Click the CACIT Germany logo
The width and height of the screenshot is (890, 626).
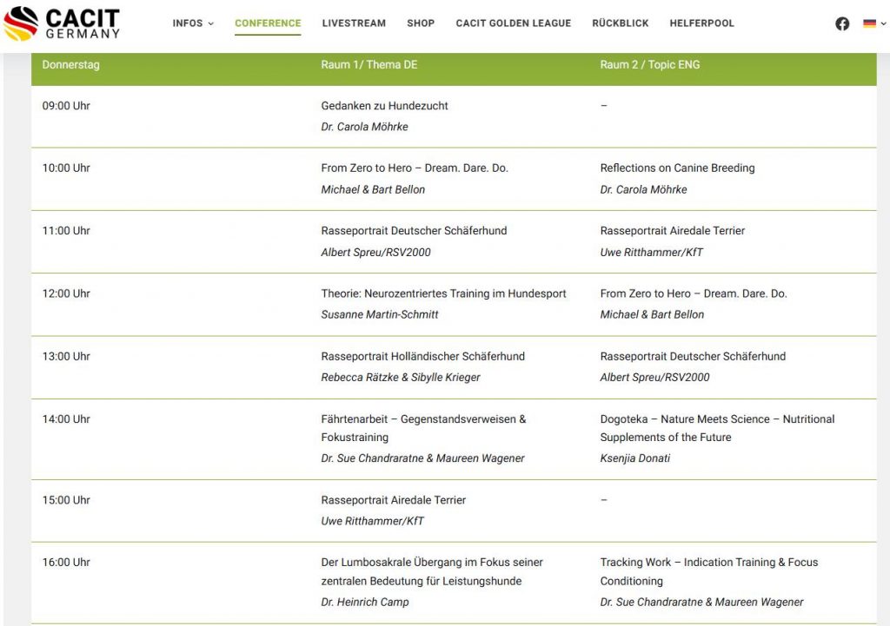(x=62, y=23)
